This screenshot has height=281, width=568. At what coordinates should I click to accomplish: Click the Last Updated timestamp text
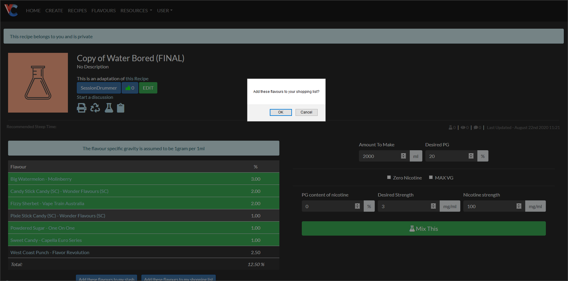(523, 128)
